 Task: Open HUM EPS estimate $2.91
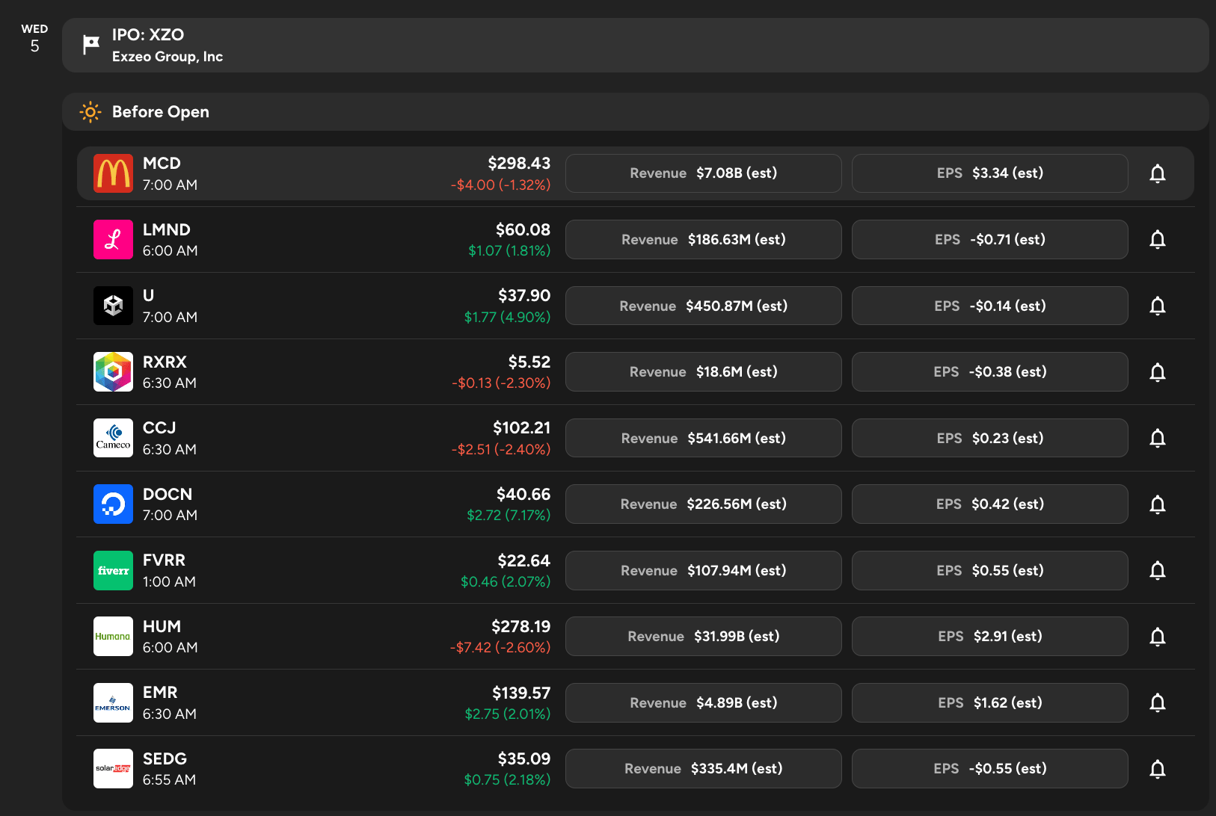coord(990,636)
